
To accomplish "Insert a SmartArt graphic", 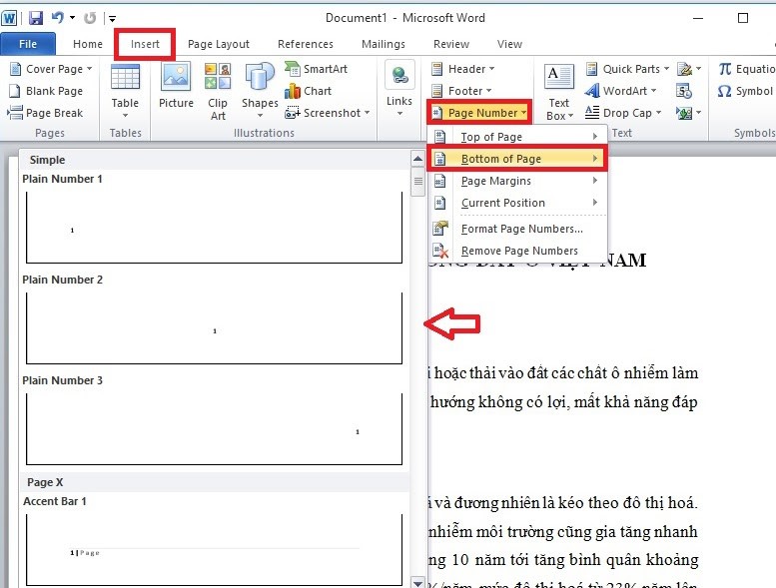I will (317, 69).
